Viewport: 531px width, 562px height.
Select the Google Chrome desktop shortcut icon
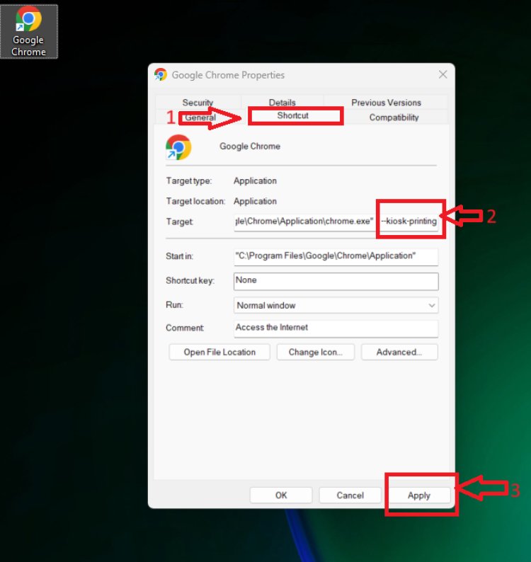coord(29,32)
